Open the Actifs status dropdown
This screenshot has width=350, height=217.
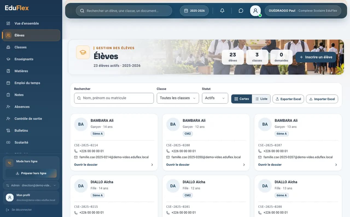[215, 98]
